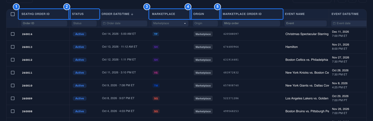Viewport: 373px width, 121px height.
Task: Select checkbox for order 260010
Action: 13,85
